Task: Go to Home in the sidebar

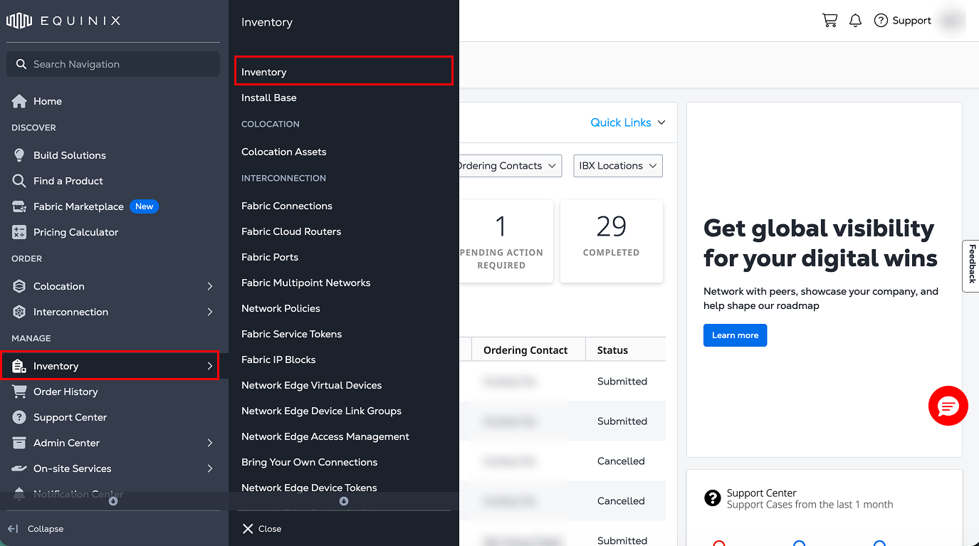Action: 48,101
